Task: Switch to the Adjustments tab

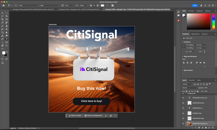Action: (195, 34)
